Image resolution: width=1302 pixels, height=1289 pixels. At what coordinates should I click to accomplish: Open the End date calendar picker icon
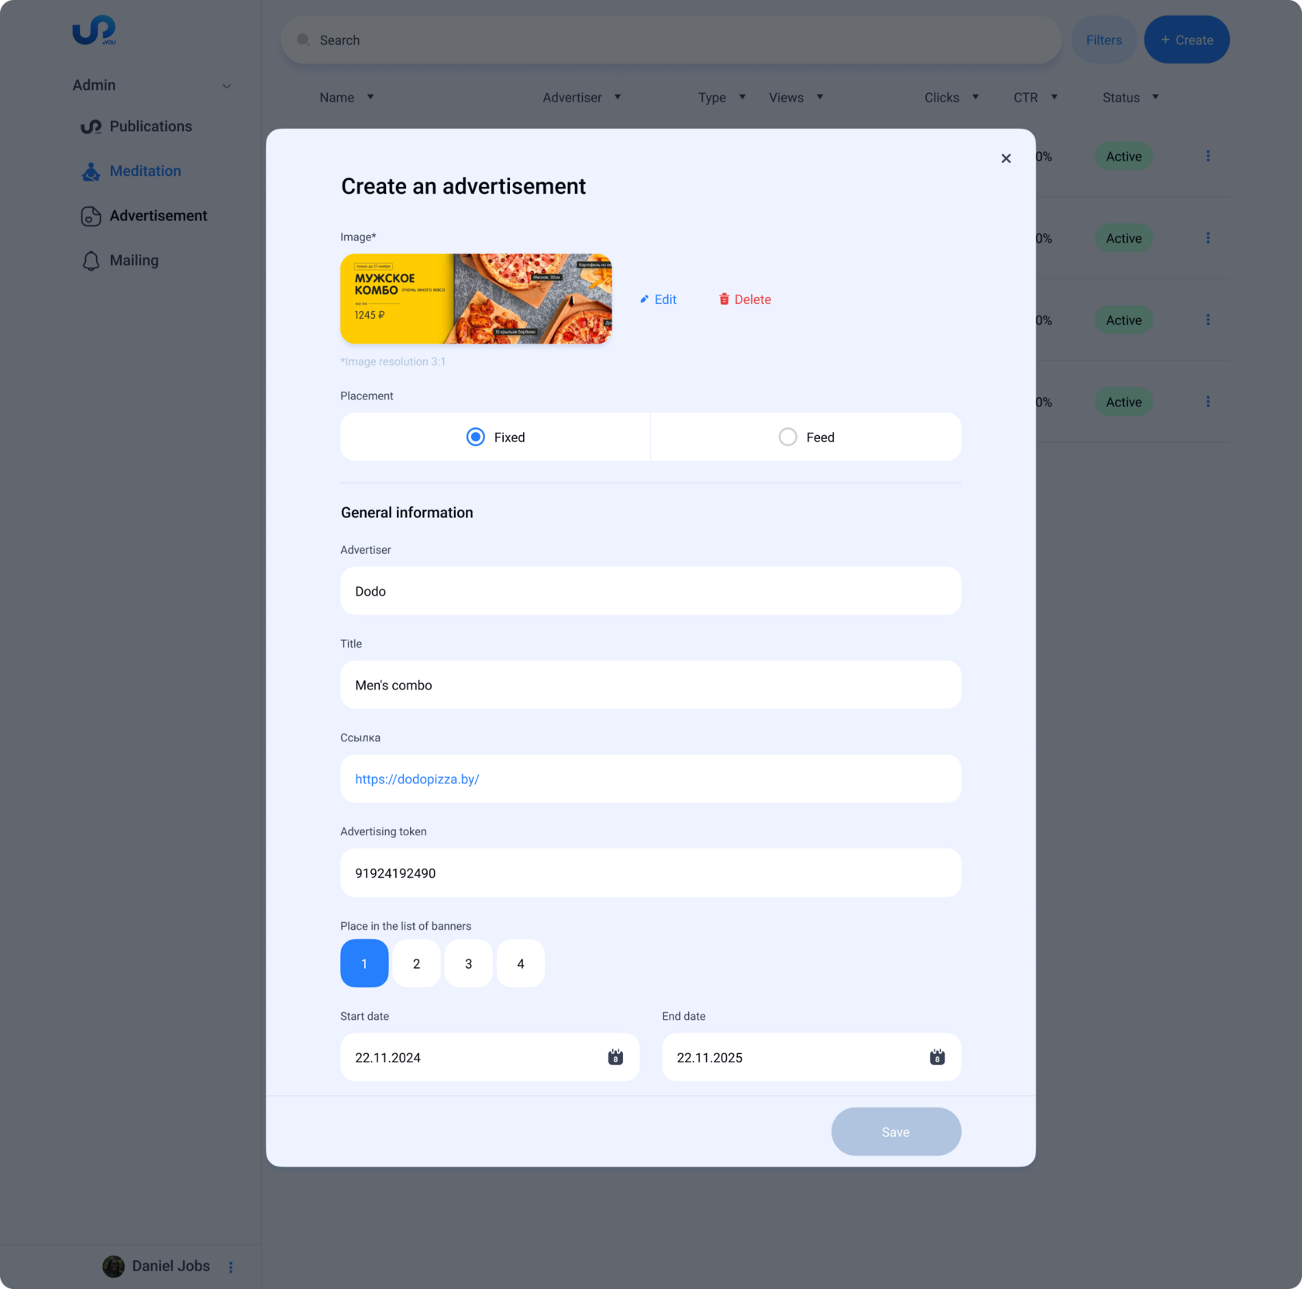point(937,1057)
